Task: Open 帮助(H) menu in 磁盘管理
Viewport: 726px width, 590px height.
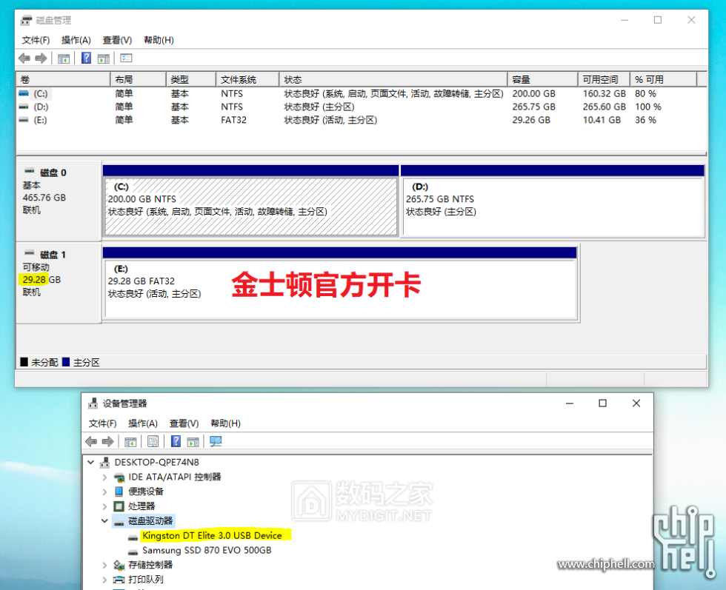Action: tap(159, 40)
